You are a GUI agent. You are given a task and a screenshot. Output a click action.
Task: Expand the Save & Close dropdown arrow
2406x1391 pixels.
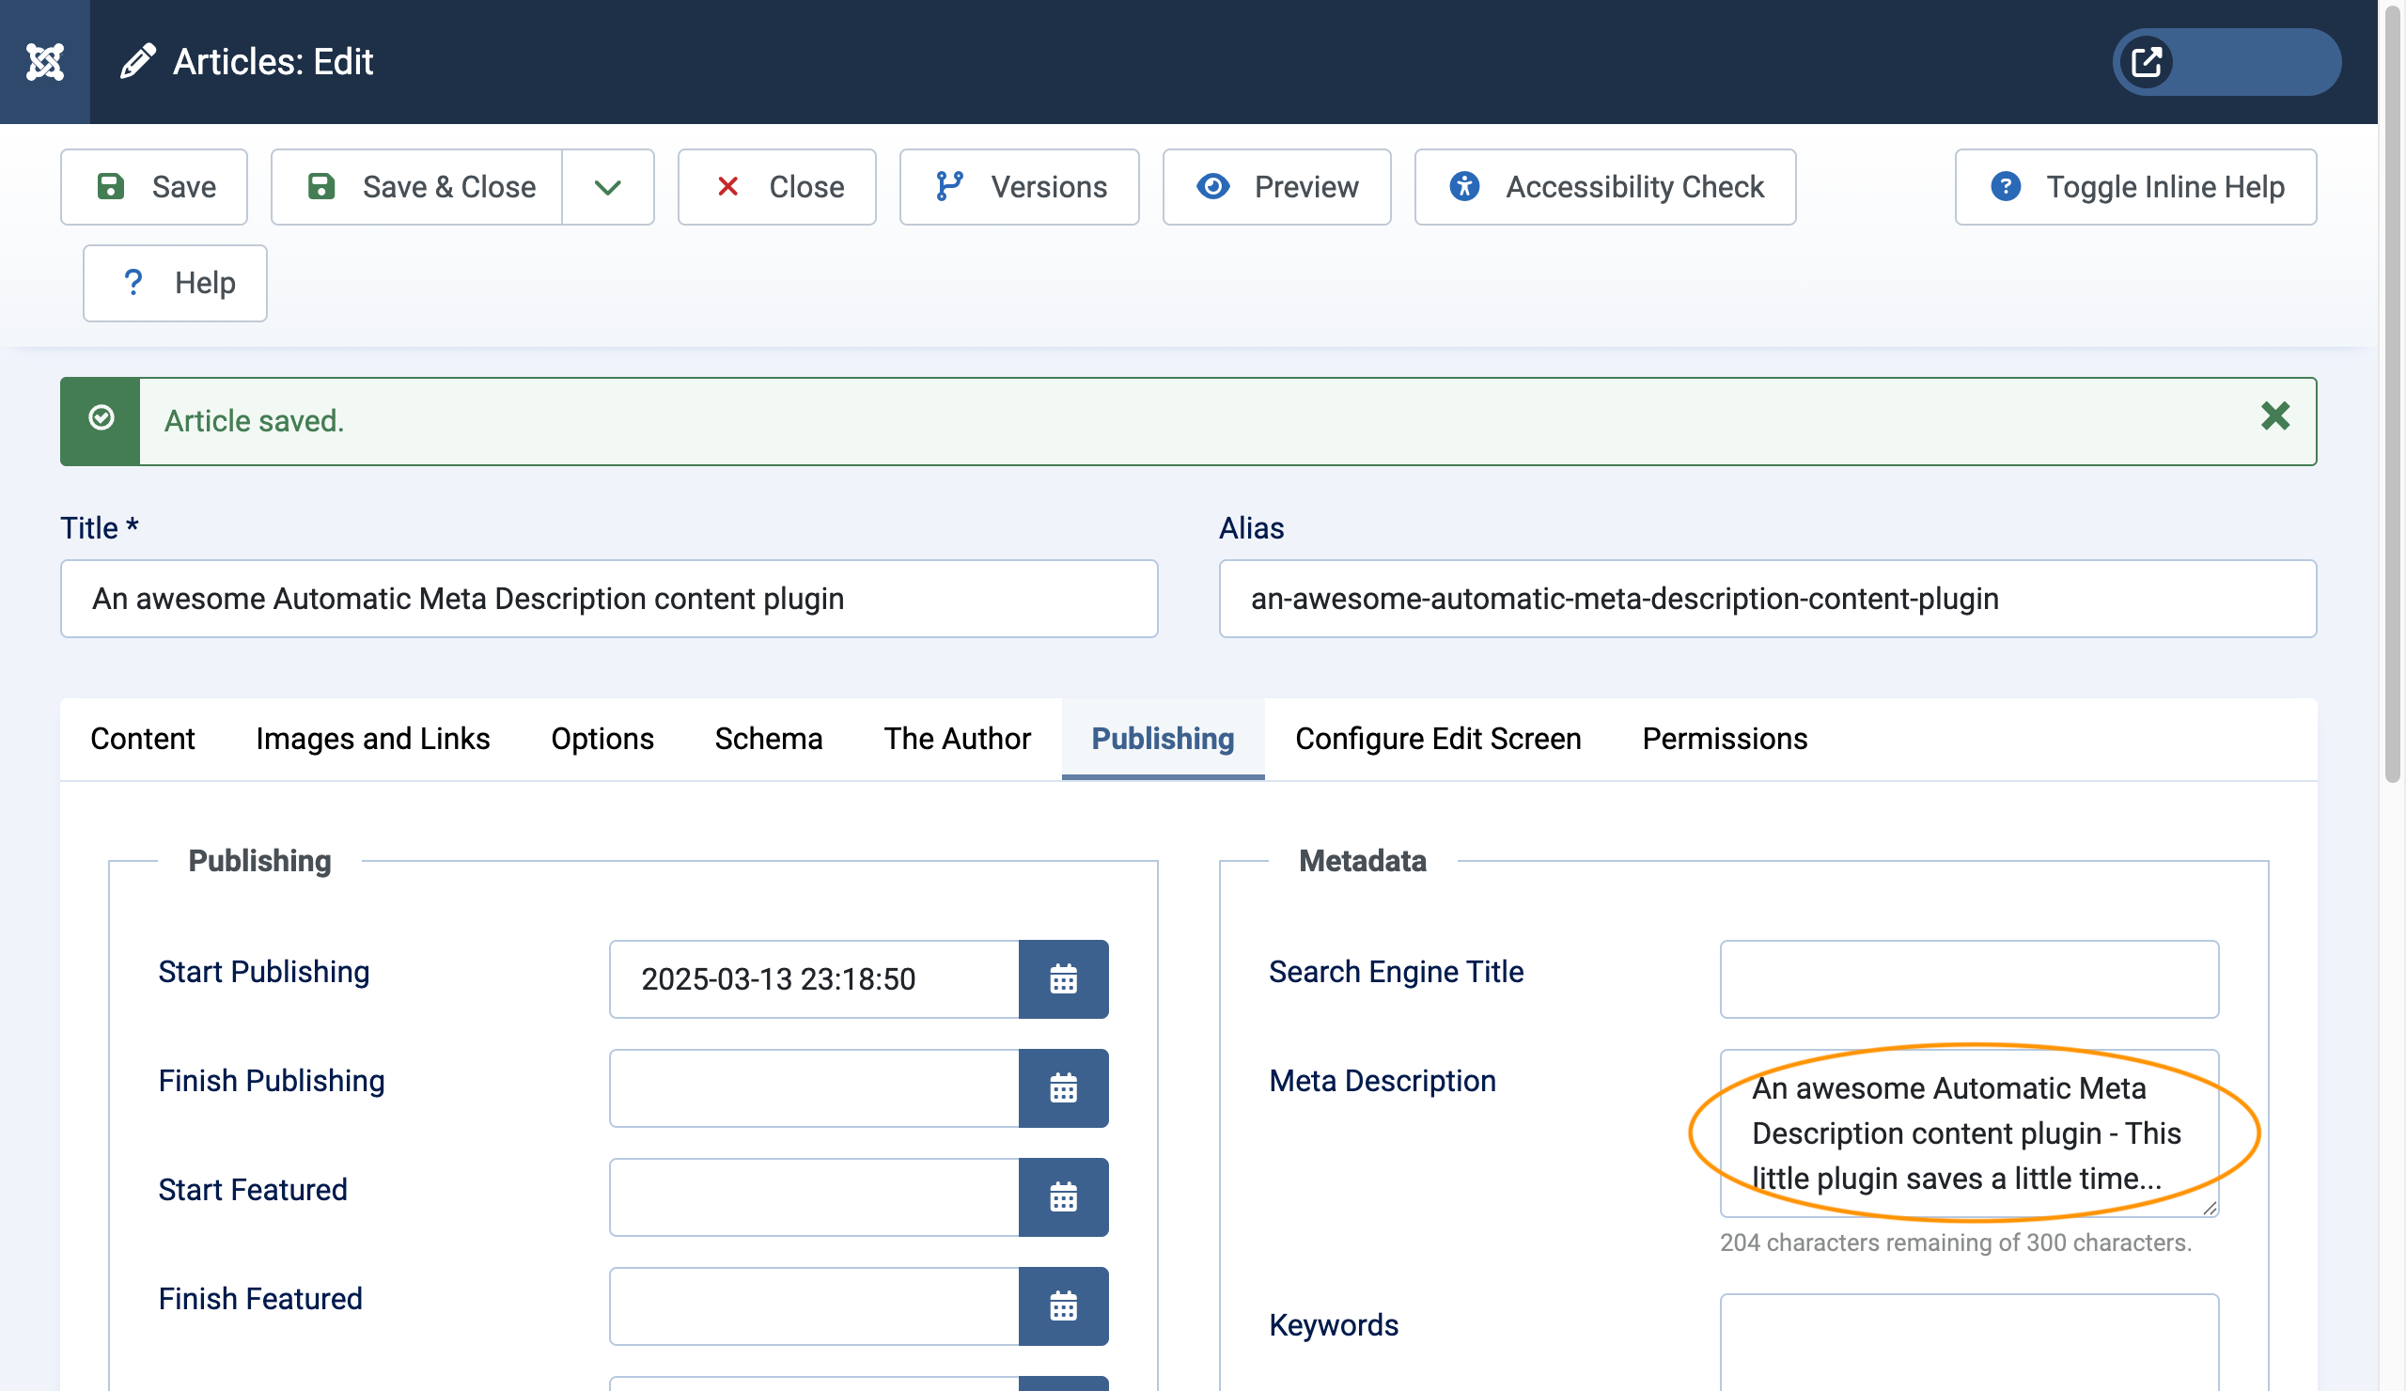pyautogui.click(x=607, y=186)
